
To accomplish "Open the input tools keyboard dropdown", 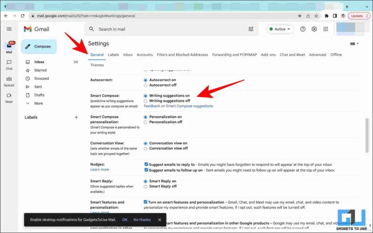I will click(354, 44).
